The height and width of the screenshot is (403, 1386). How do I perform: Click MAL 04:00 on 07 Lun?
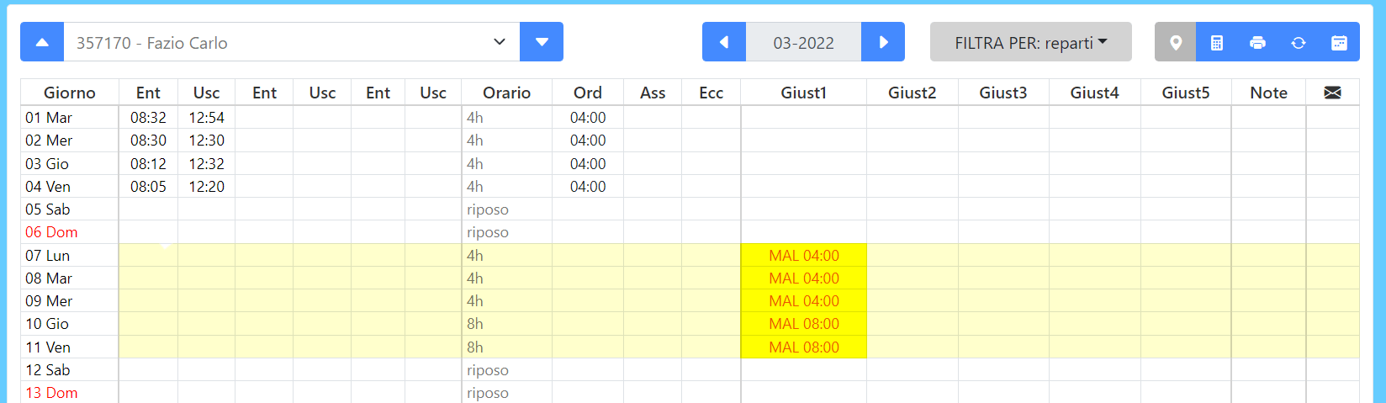pos(803,255)
